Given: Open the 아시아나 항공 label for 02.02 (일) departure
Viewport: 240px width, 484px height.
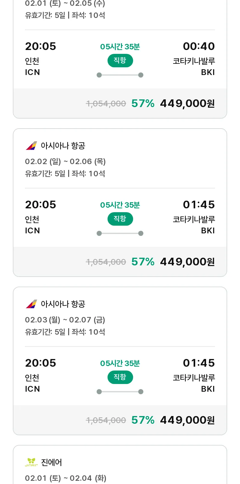Looking at the screenshot, I should (x=63, y=146).
